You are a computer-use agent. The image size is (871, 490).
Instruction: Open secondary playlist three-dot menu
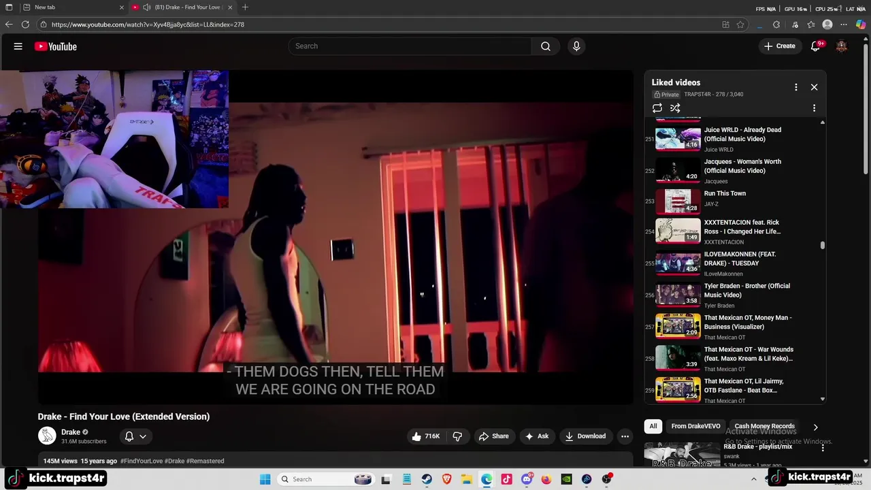[x=814, y=108]
